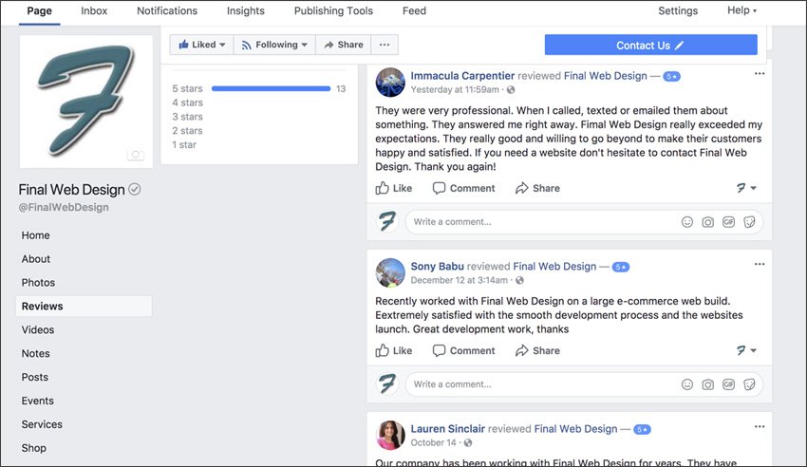Open options menu on Lauren Sinclair review
807x467 pixels.
pos(760,426)
